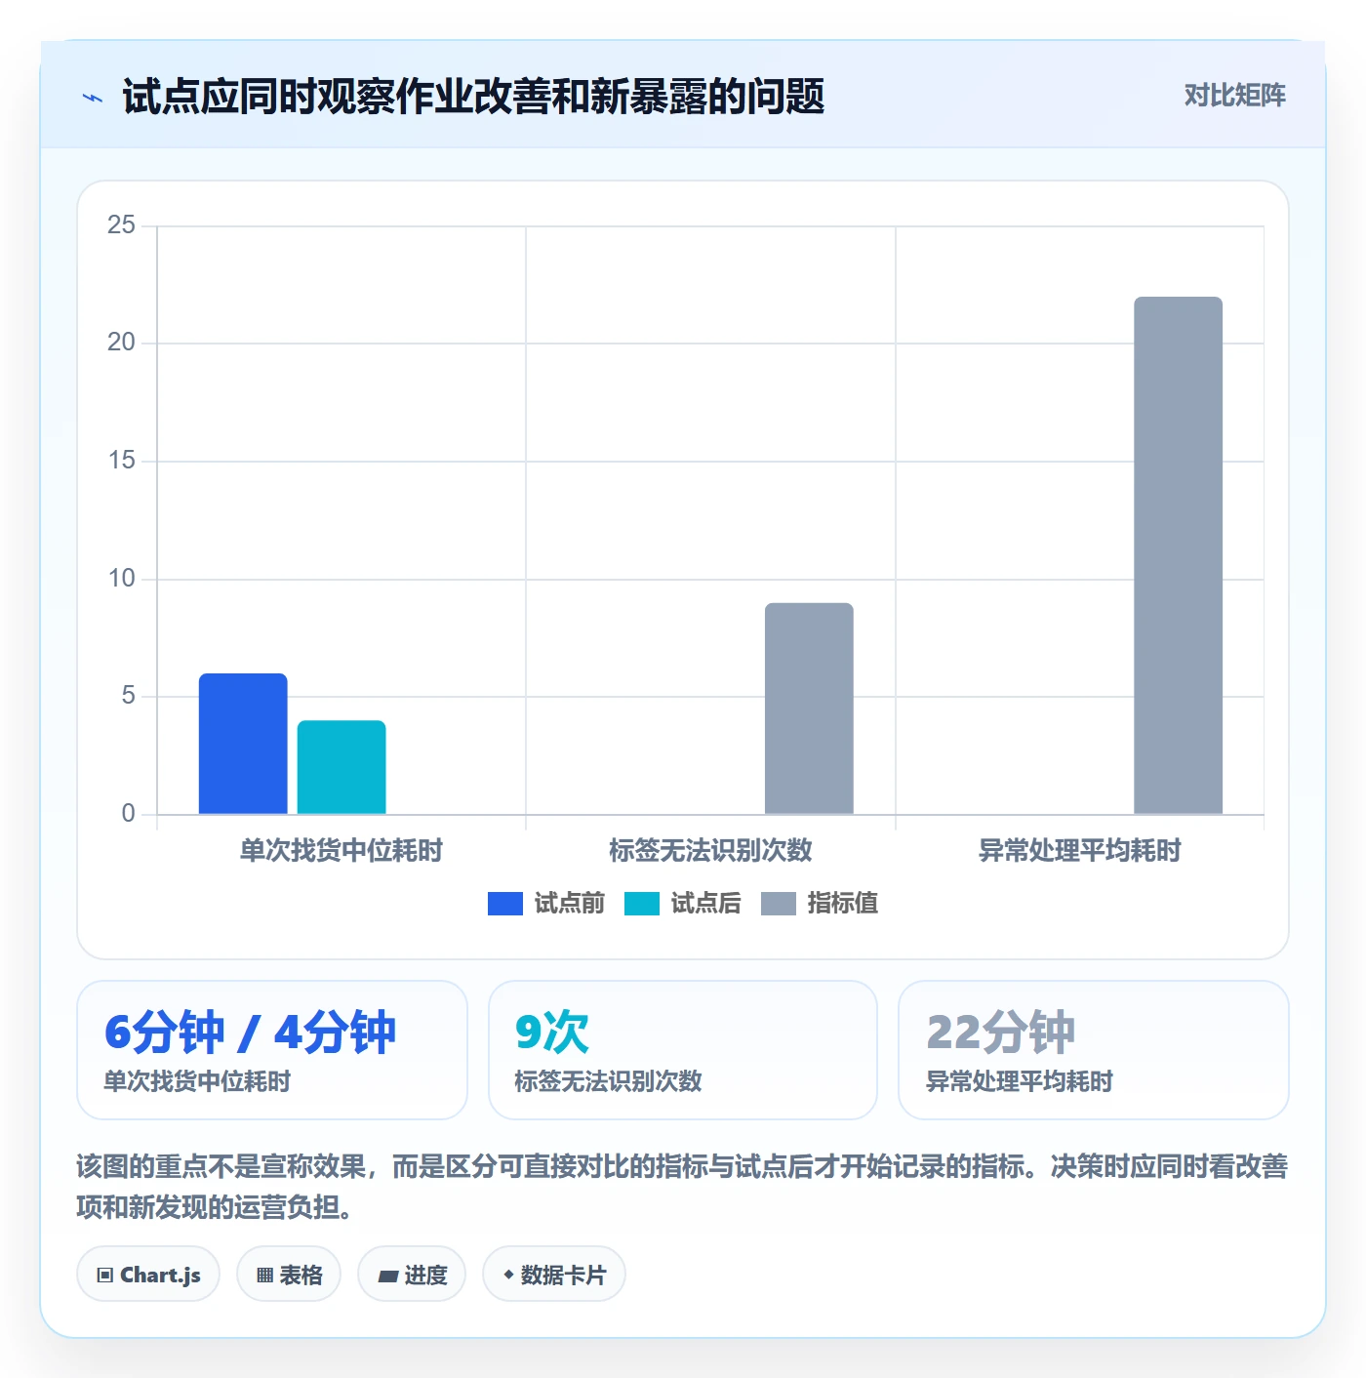
Task: Click the y-axis value 15
Action: pyautogui.click(x=122, y=461)
